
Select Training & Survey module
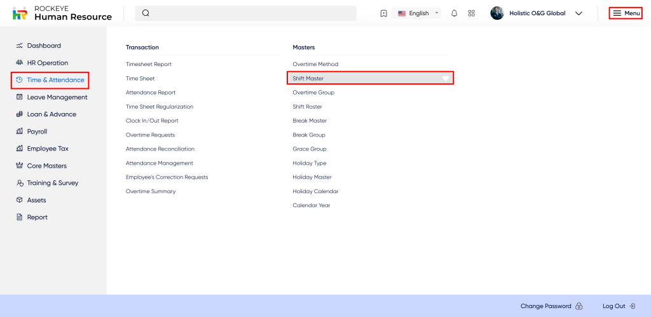(52, 183)
